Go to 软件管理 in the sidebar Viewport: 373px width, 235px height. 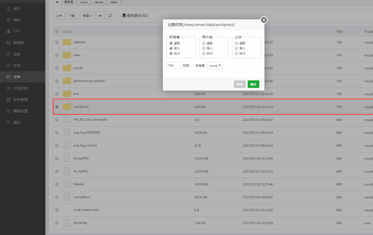20,100
